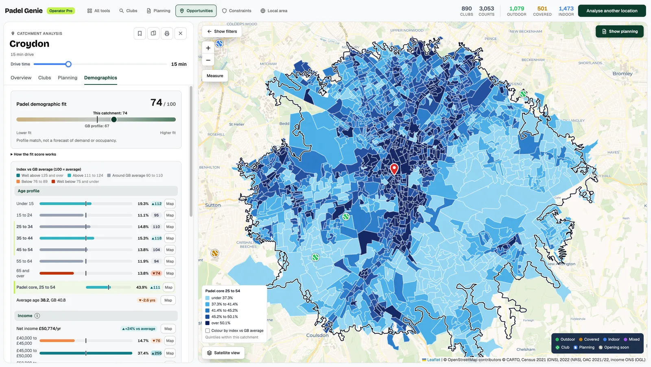This screenshot has width=651, height=367.
Task: Switch to the Overview tab
Action: [x=21, y=78]
